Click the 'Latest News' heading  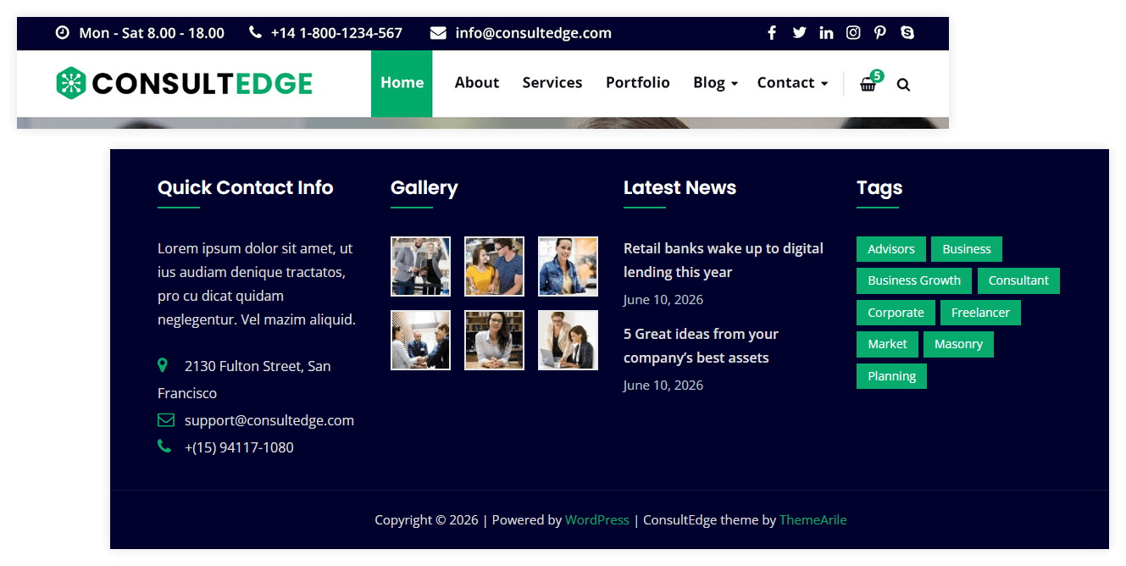(x=679, y=188)
